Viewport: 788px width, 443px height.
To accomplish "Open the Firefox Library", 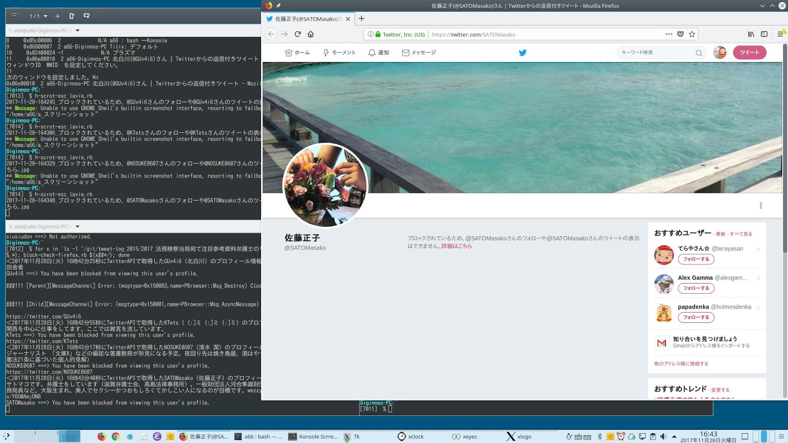I will tap(751, 34).
